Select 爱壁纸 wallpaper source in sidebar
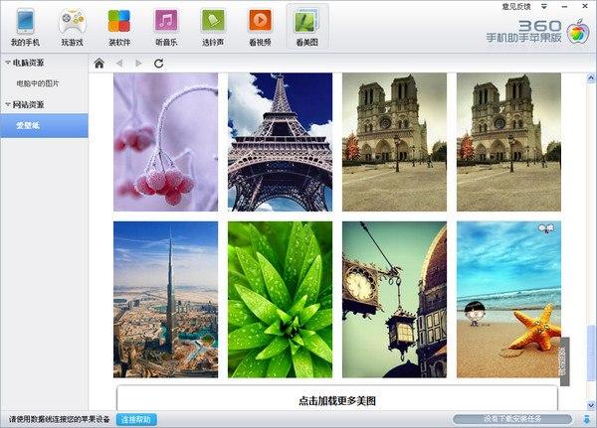Viewport: 597px width, 428px height. [28, 125]
